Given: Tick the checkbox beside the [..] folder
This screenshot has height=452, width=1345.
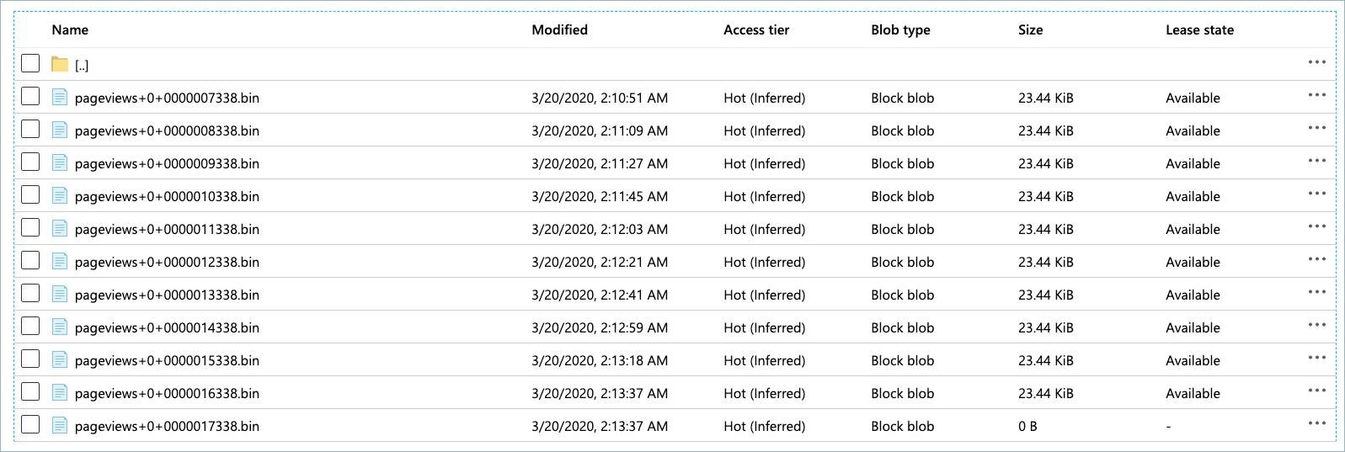Looking at the screenshot, I should pos(30,63).
